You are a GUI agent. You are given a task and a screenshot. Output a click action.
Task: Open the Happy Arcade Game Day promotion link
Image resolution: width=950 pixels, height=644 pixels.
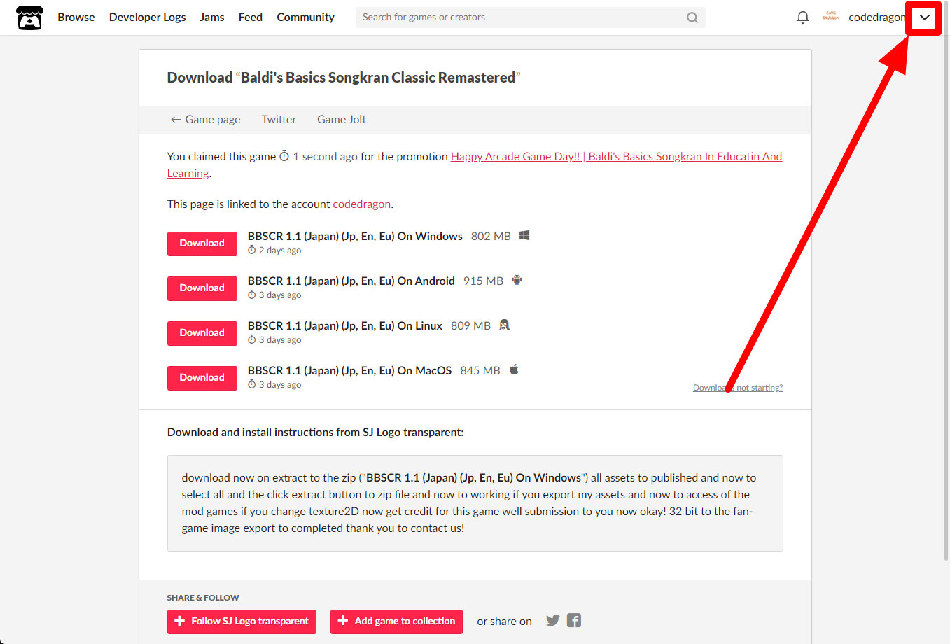click(475, 164)
